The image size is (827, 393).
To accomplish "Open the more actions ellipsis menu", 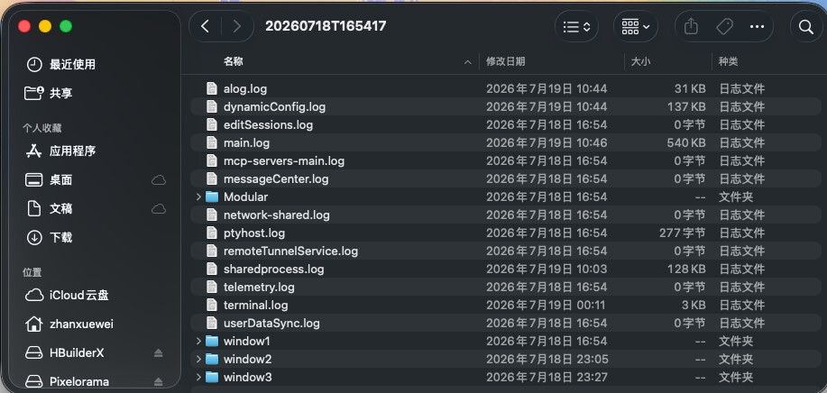I will 757,26.
